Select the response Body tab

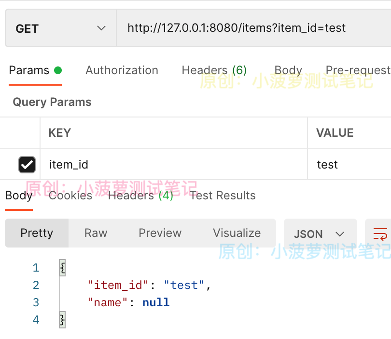(19, 196)
